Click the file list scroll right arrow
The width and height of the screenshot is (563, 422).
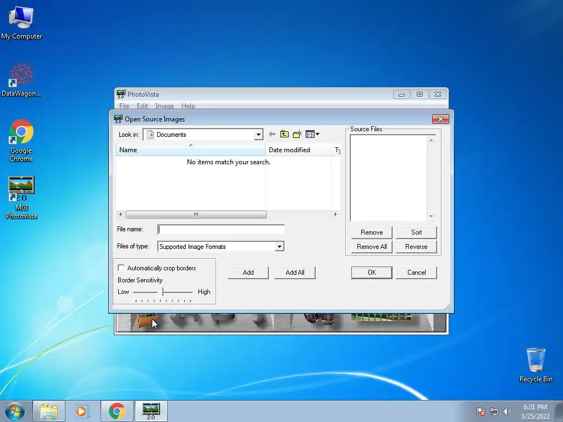coord(336,214)
